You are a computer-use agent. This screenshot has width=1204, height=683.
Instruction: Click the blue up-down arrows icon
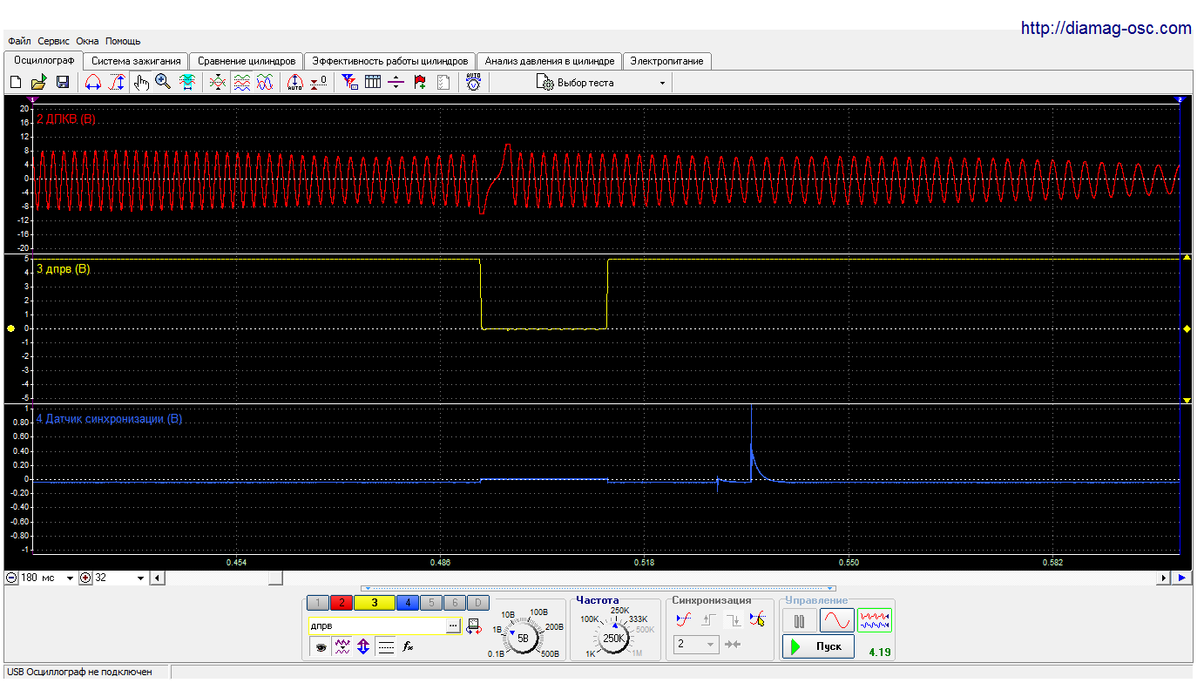click(363, 647)
